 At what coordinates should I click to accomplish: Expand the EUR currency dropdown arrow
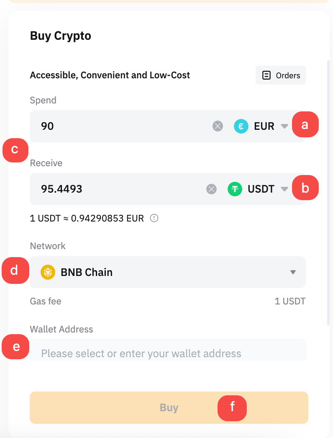tap(284, 126)
